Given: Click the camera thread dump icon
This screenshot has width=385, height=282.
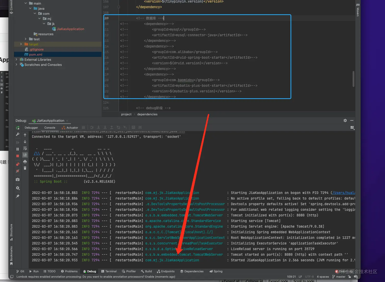Looking at the screenshot, I should (x=18, y=180).
